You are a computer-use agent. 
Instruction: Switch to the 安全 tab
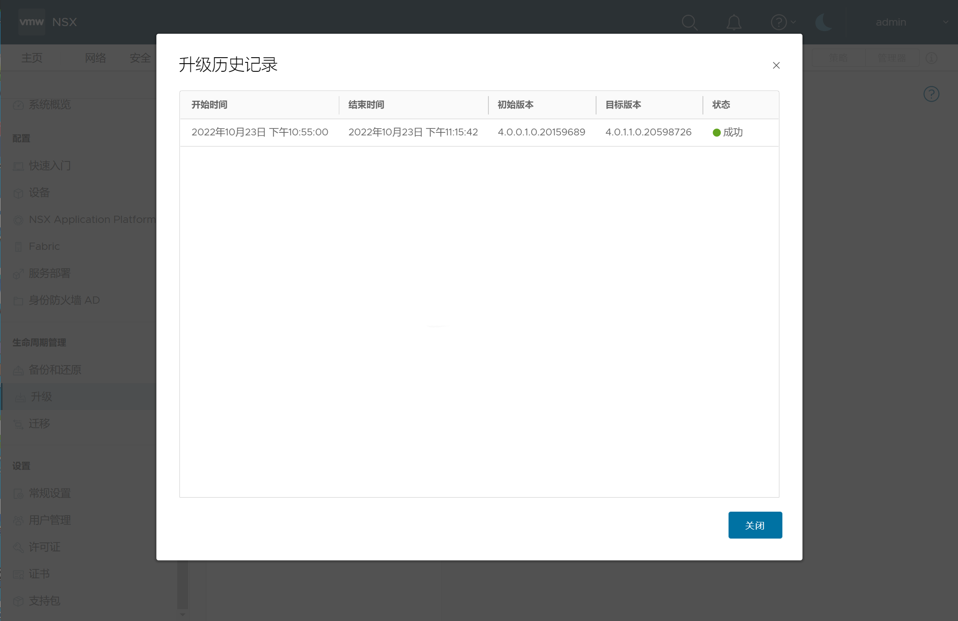pyautogui.click(x=140, y=58)
